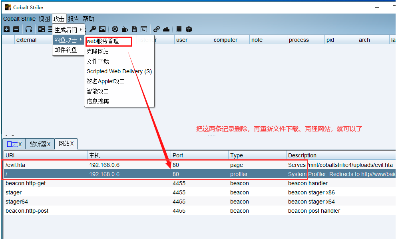This screenshot has height=239, width=398.
Task: Collapse split pane with the up arrow
Action: pos(7,136)
